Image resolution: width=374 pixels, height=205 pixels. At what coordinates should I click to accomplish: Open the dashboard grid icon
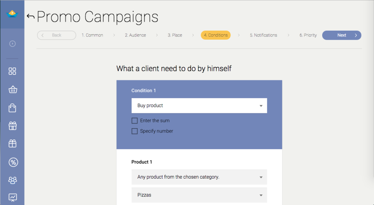pos(12,71)
